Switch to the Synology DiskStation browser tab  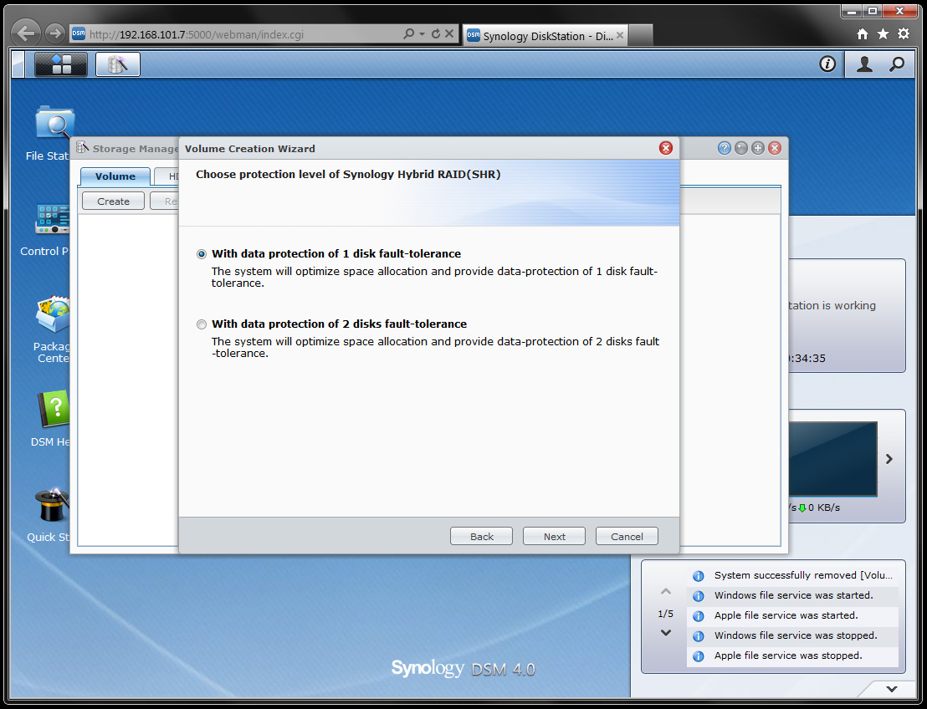coord(545,36)
